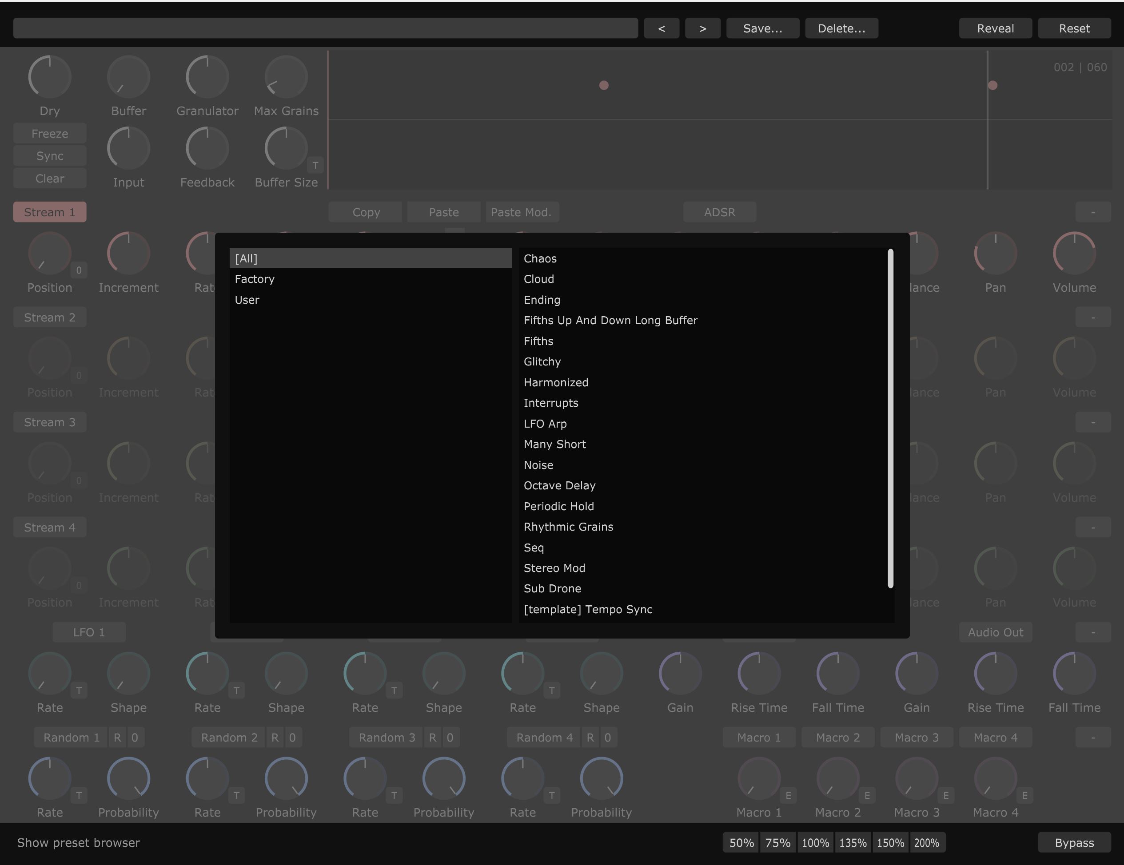1124x865 pixels.
Task: Toggle the T tempo-sync button beside Buffer Size
Action: [315, 165]
